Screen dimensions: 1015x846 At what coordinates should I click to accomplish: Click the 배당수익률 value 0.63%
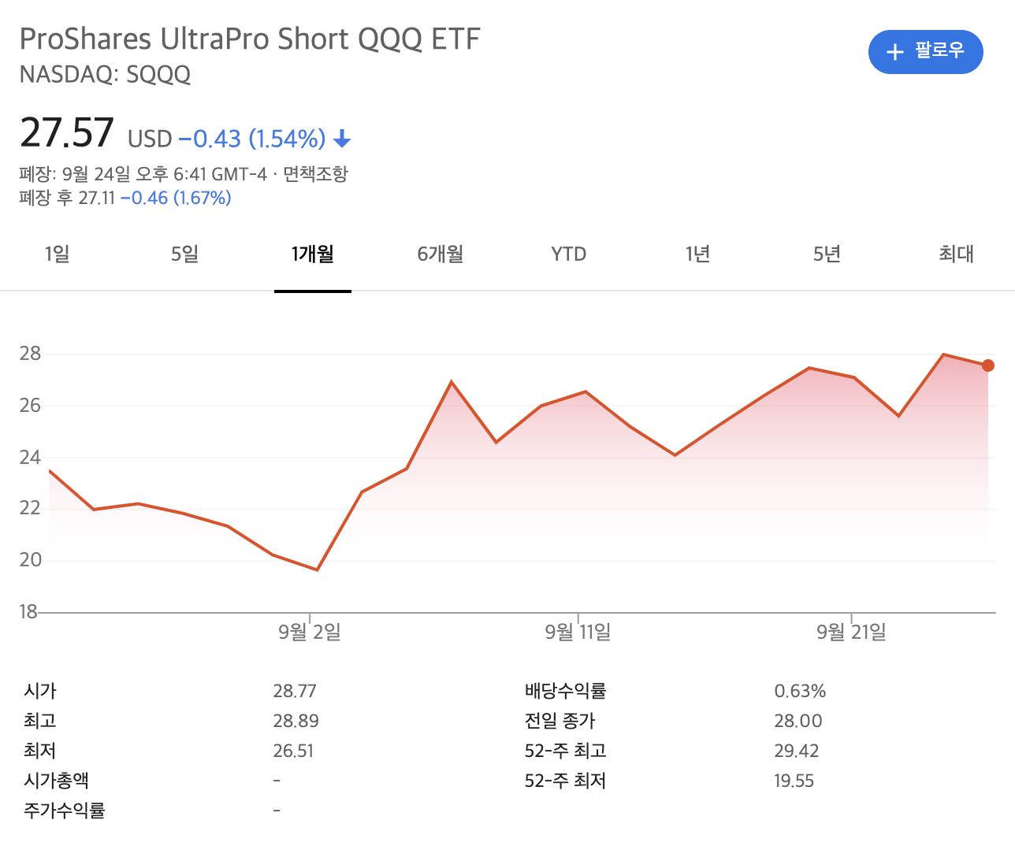[800, 691]
